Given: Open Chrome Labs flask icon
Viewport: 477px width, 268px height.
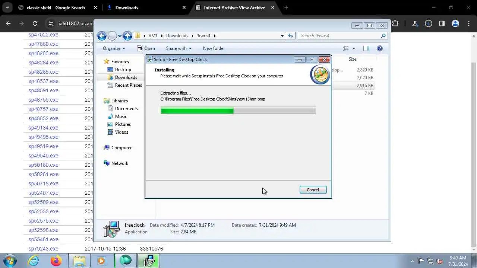Looking at the screenshot, I should click(415, 23).
